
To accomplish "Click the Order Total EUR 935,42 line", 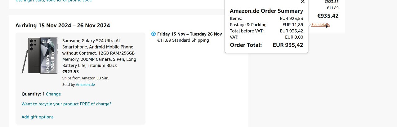I will (x=266, y=45).
